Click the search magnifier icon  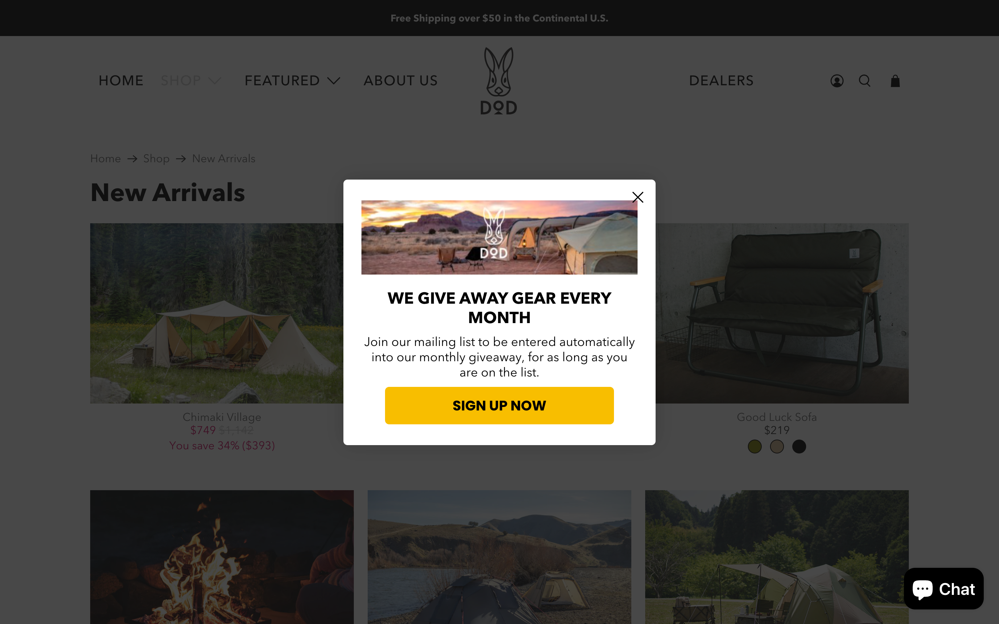pyautogui.click(x=864, y=81)
